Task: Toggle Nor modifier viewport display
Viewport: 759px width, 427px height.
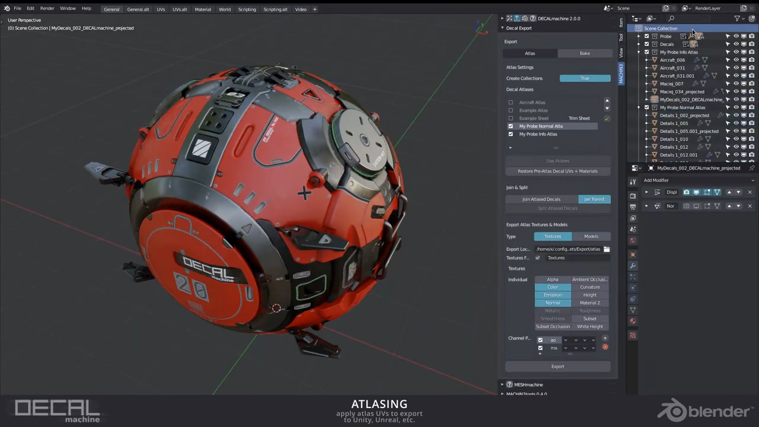Action: [697, 206]
